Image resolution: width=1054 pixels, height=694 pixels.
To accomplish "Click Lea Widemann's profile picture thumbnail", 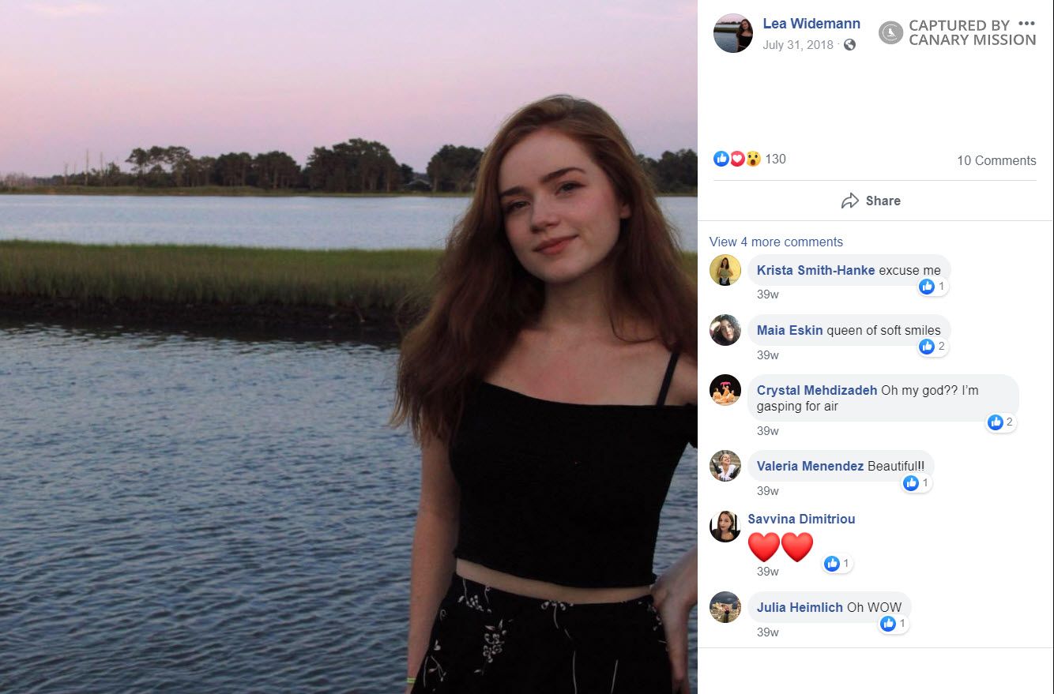I will point(733,33).
